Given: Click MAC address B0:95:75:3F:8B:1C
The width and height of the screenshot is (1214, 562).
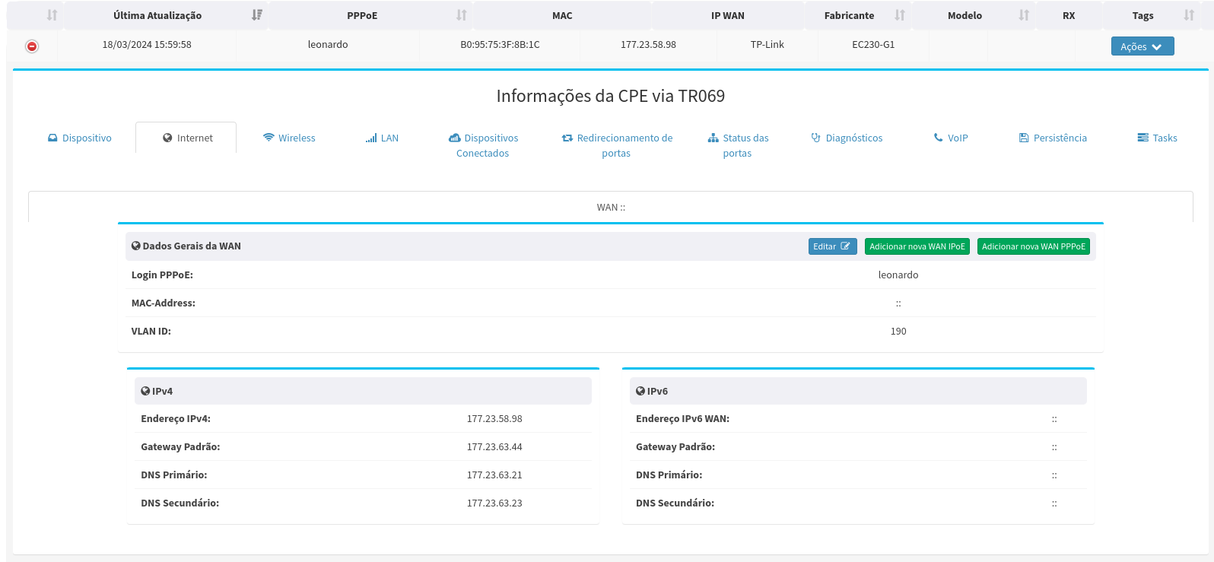Looking at the screenshot, I should [500, 44].
